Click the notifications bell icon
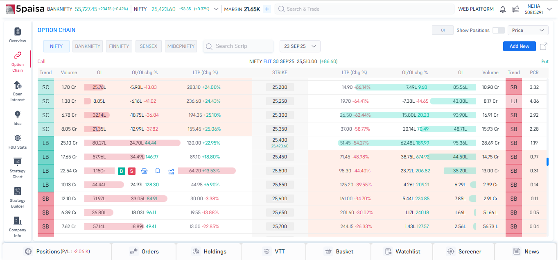The height and width of the screenshot is (260, 558). click(503, 9)
